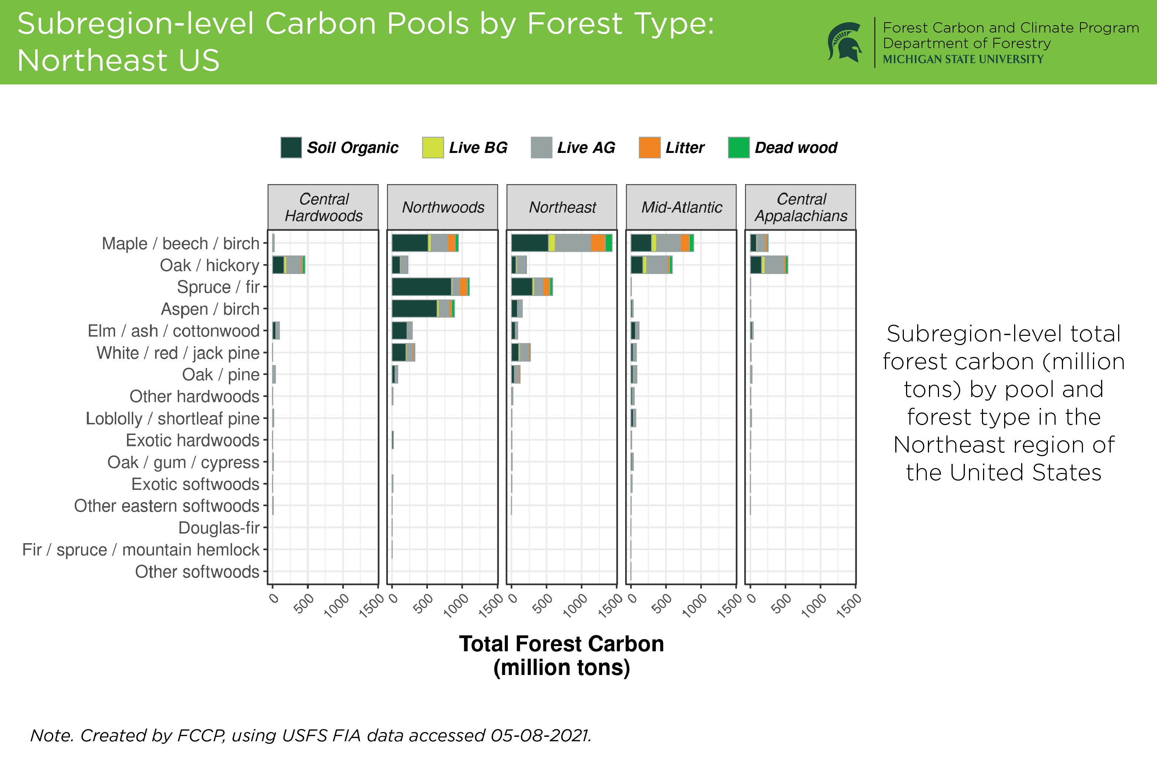This screenshot has height=772, width=1157.
Task: Click the Northwoods Spruce / fir bar
Action: click(x=430, y=287)
